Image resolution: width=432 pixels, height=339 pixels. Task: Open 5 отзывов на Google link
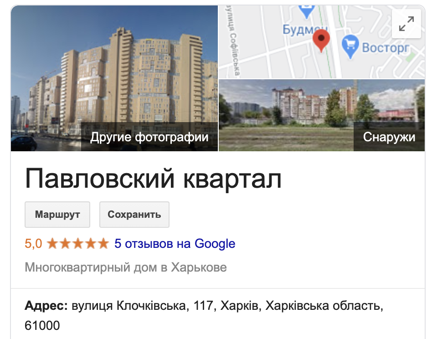[x=175, y=244]
